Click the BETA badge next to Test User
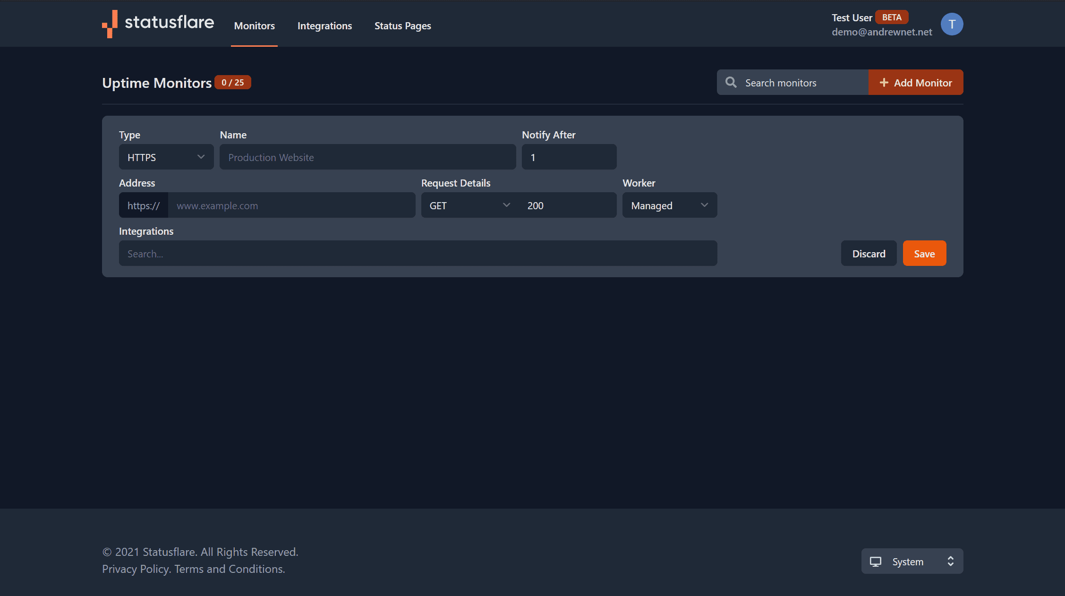 pos(891,17)
